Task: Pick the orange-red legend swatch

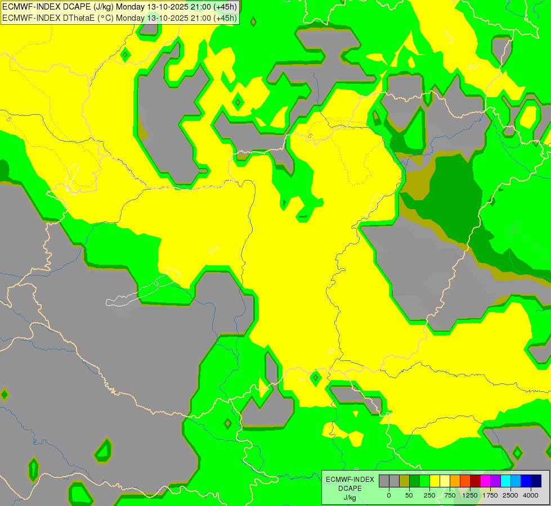Action: coord(465,481)
